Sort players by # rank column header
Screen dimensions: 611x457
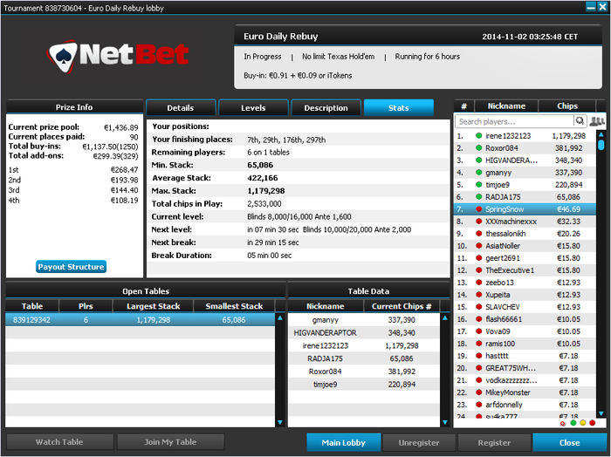[x=463, y=106]
